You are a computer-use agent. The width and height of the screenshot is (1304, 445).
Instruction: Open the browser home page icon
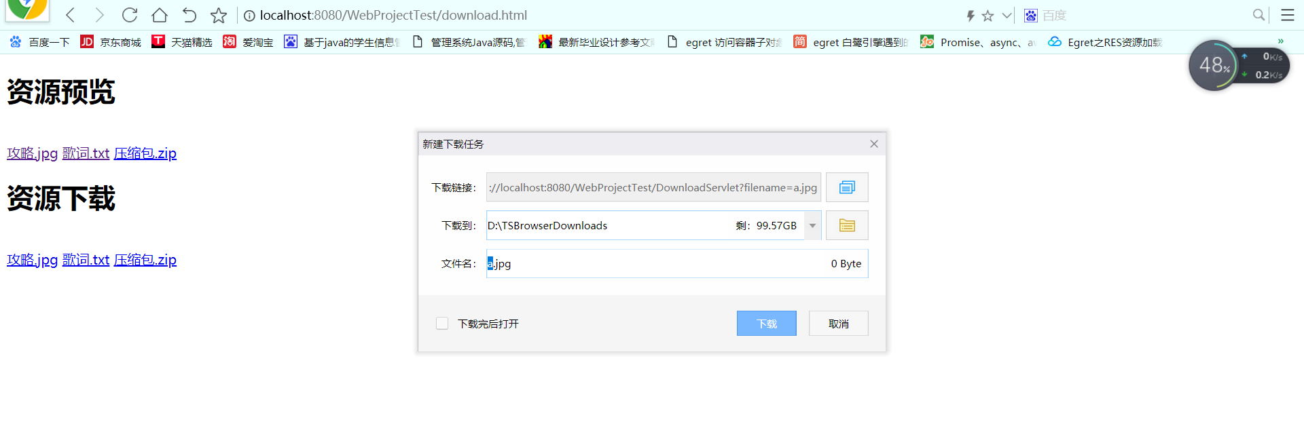point(160,15)
